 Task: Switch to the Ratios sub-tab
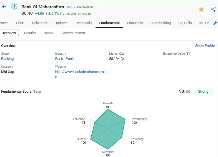click(49, 33)
